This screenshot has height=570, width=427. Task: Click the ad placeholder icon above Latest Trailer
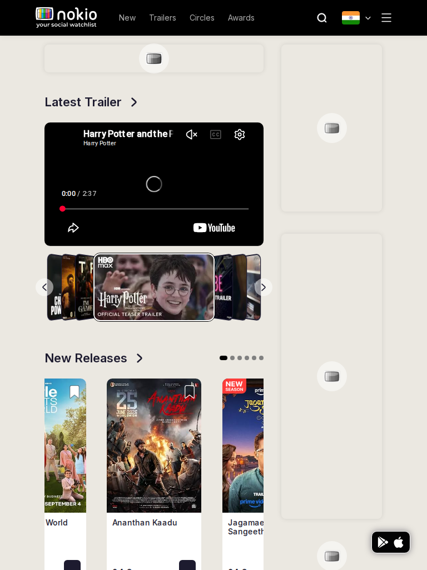point(154,58)
